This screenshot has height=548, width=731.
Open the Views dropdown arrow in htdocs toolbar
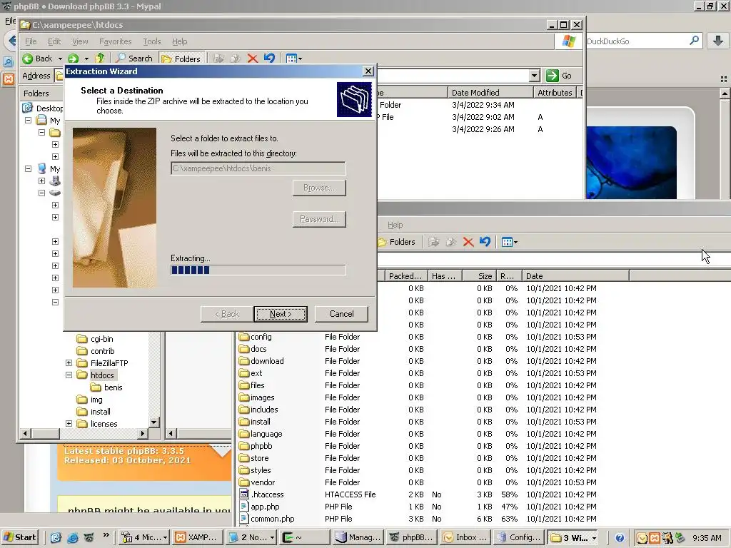(x=301, y=59)
